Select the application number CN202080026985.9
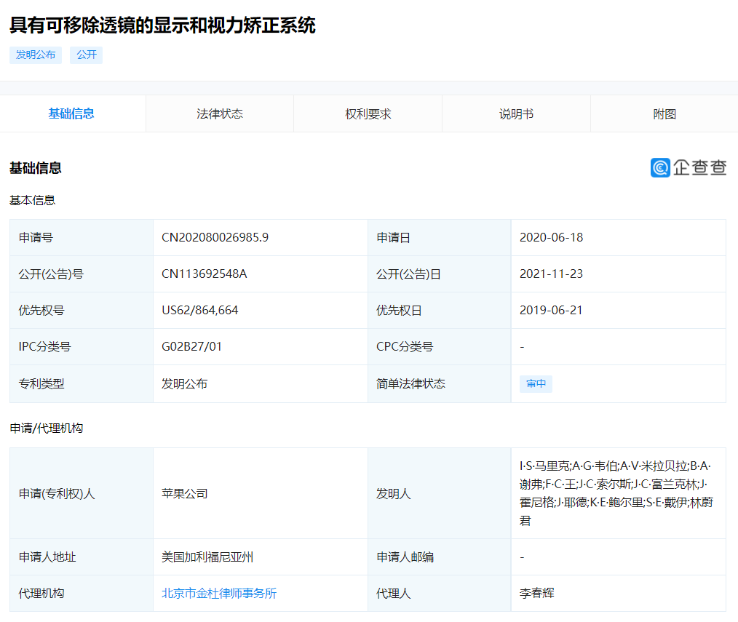This screenshot has height=622, width=738. click(216, 237)
